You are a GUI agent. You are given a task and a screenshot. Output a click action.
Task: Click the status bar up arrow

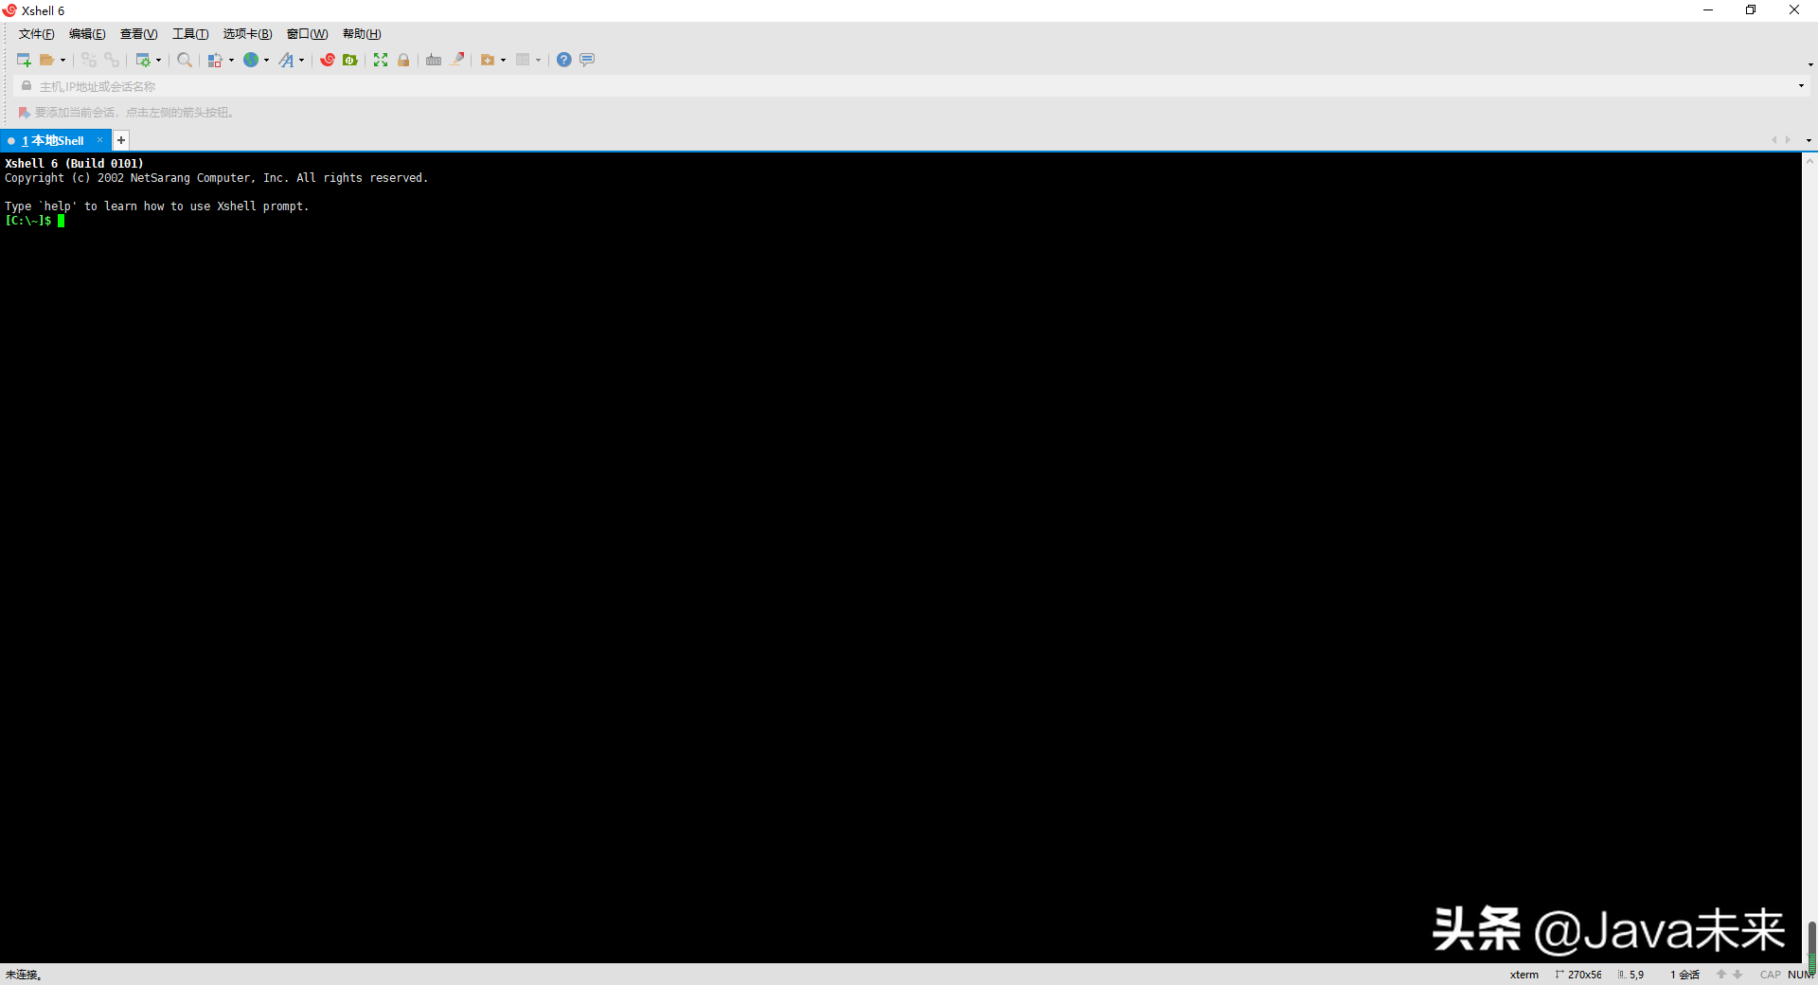[x=1721, y=974]
